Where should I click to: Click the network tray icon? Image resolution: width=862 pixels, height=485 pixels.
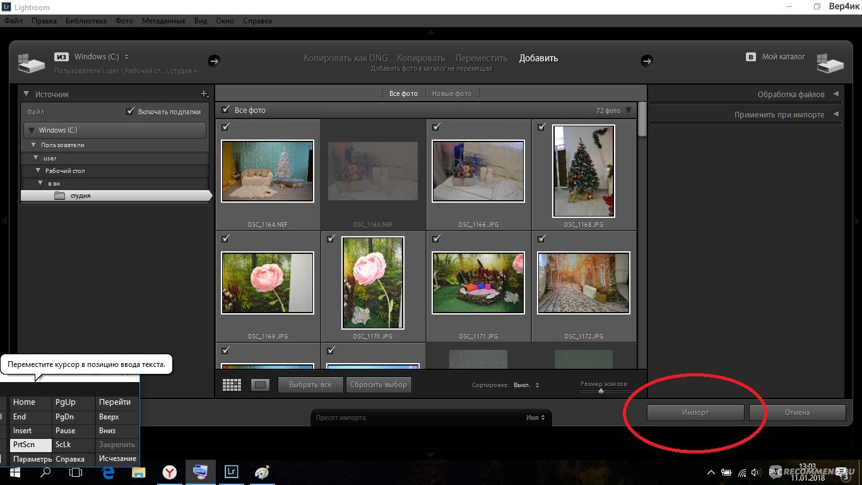[741, 472]
